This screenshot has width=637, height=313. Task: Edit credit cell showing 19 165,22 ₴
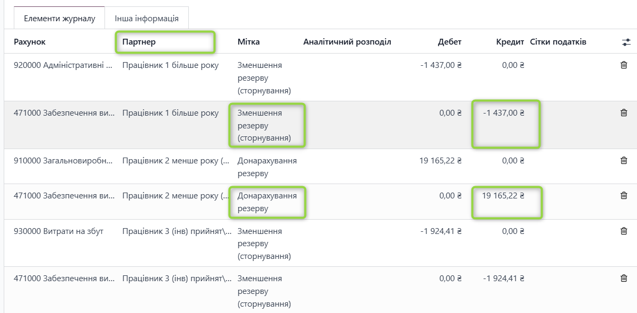point(503,196)
